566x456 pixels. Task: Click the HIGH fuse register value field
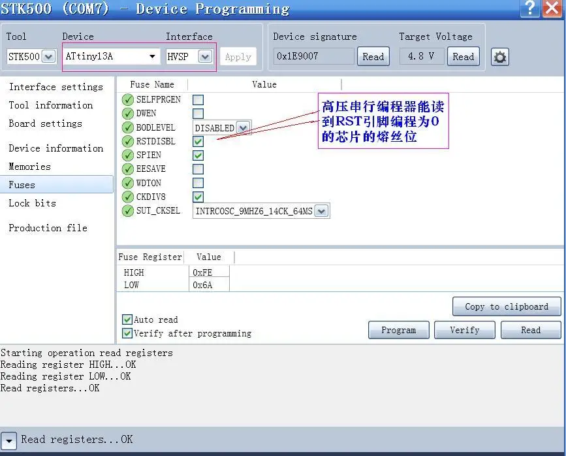[x=209, y=272]
